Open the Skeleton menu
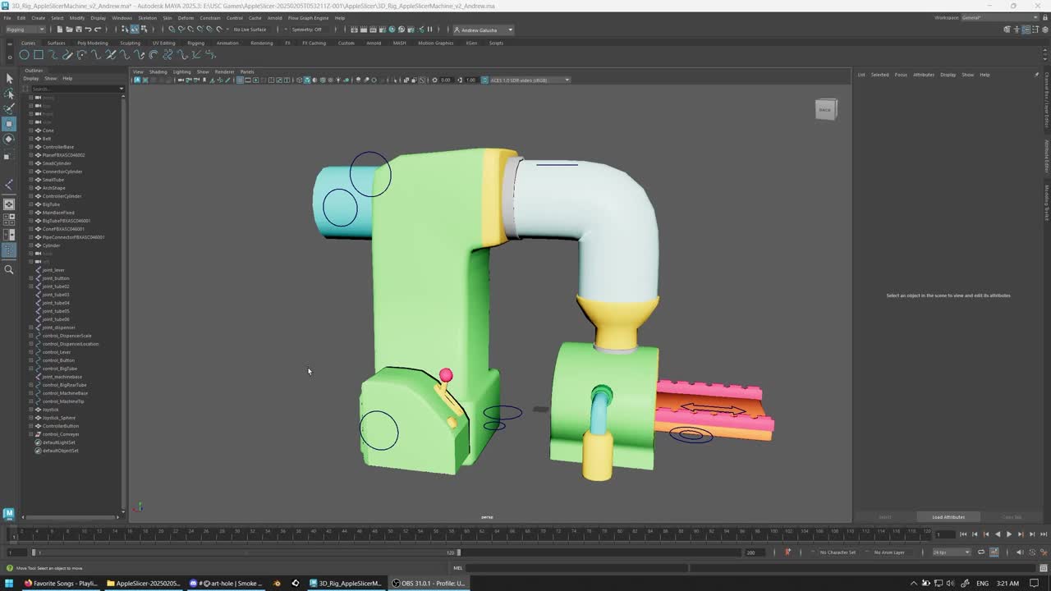The image size is (1051, 591). click(147, 17)
